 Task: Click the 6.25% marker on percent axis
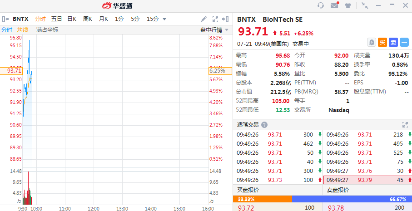pos(220,71)
